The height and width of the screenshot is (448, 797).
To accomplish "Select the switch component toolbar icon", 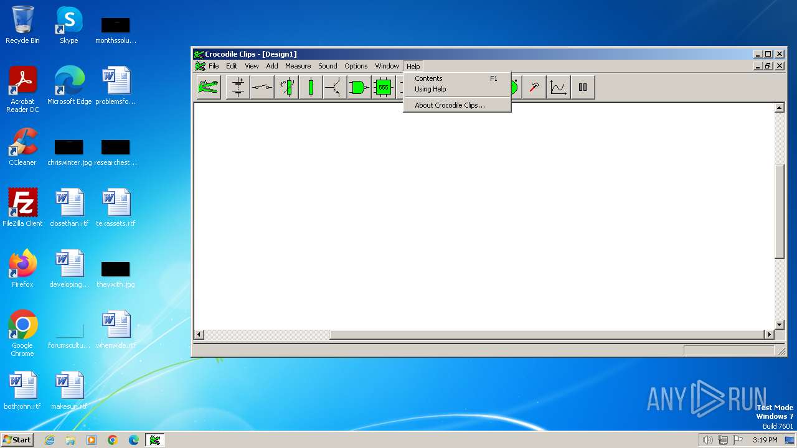I will (x=262, y=87).
